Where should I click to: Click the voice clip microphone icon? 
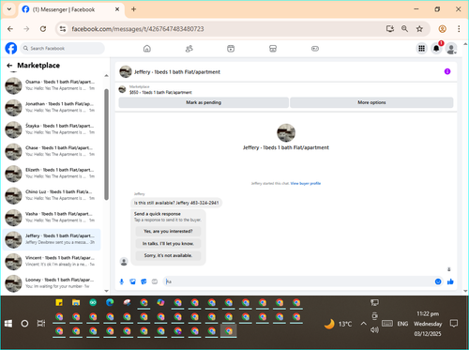click(122, 282)
